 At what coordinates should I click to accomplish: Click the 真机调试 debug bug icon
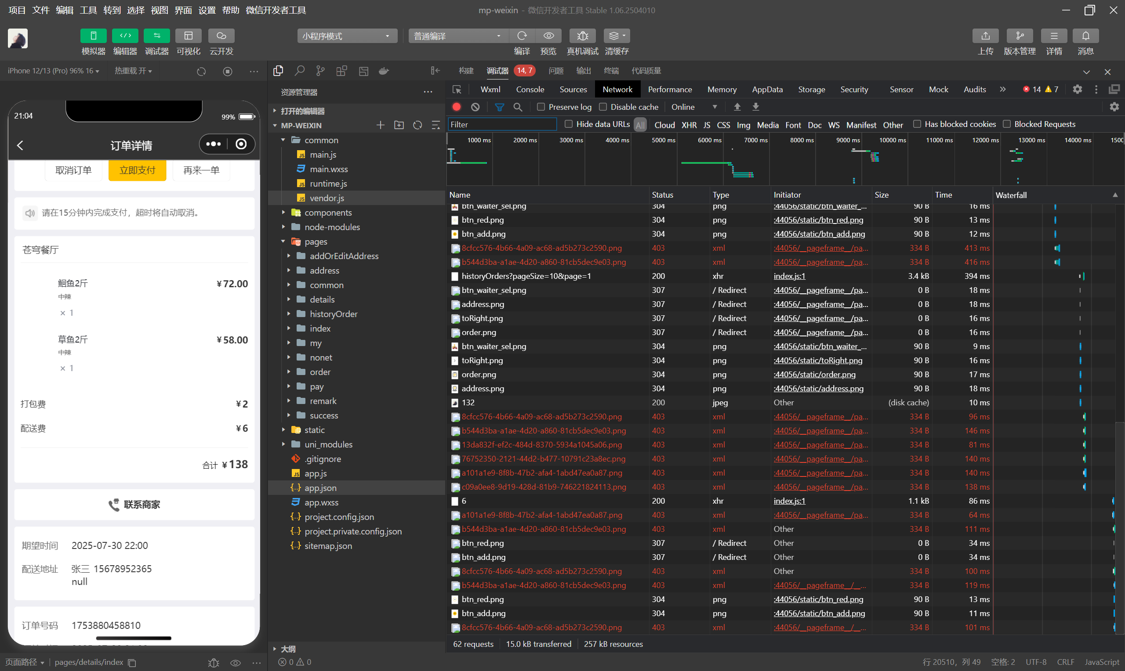pyautogui.click(x=582, y=36)
